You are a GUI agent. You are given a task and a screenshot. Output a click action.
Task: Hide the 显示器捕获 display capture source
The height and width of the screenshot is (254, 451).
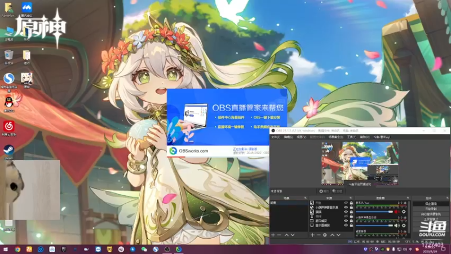click(346, 225)
